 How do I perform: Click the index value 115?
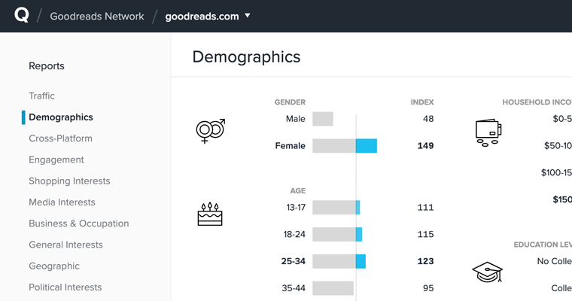426,235
